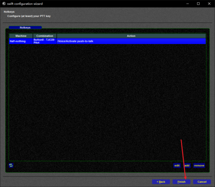This screenshot has height=187, width=215.
Task: Cancel the configuration wizard
Action: (202, 182)
